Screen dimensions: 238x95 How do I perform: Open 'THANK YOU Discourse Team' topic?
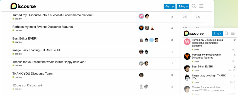(x=32, y=74)
